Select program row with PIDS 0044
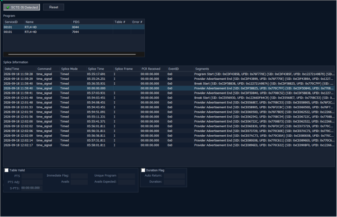The width and height of the screenshot is (337, 217). click(74, 27)
